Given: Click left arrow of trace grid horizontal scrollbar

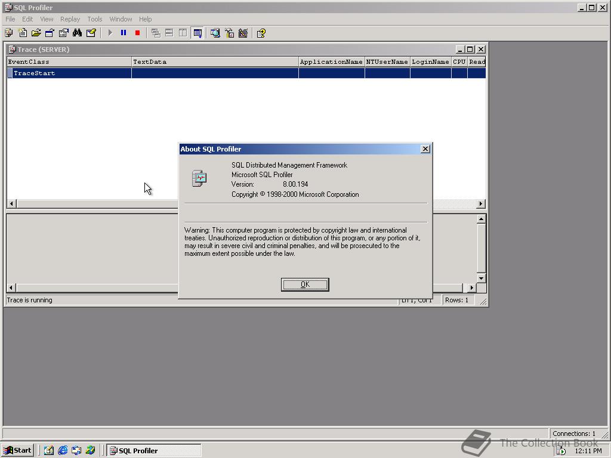Looking at the screenshot, I should (12, 204).
